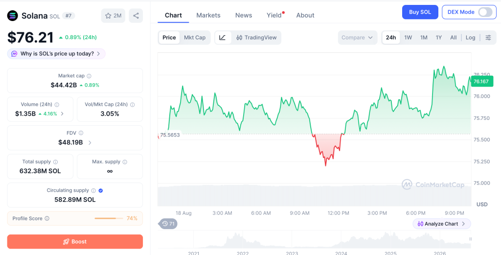Screen dimensions: 501x255
Task: Click the #7 rank badge
Action: [68, 16]
